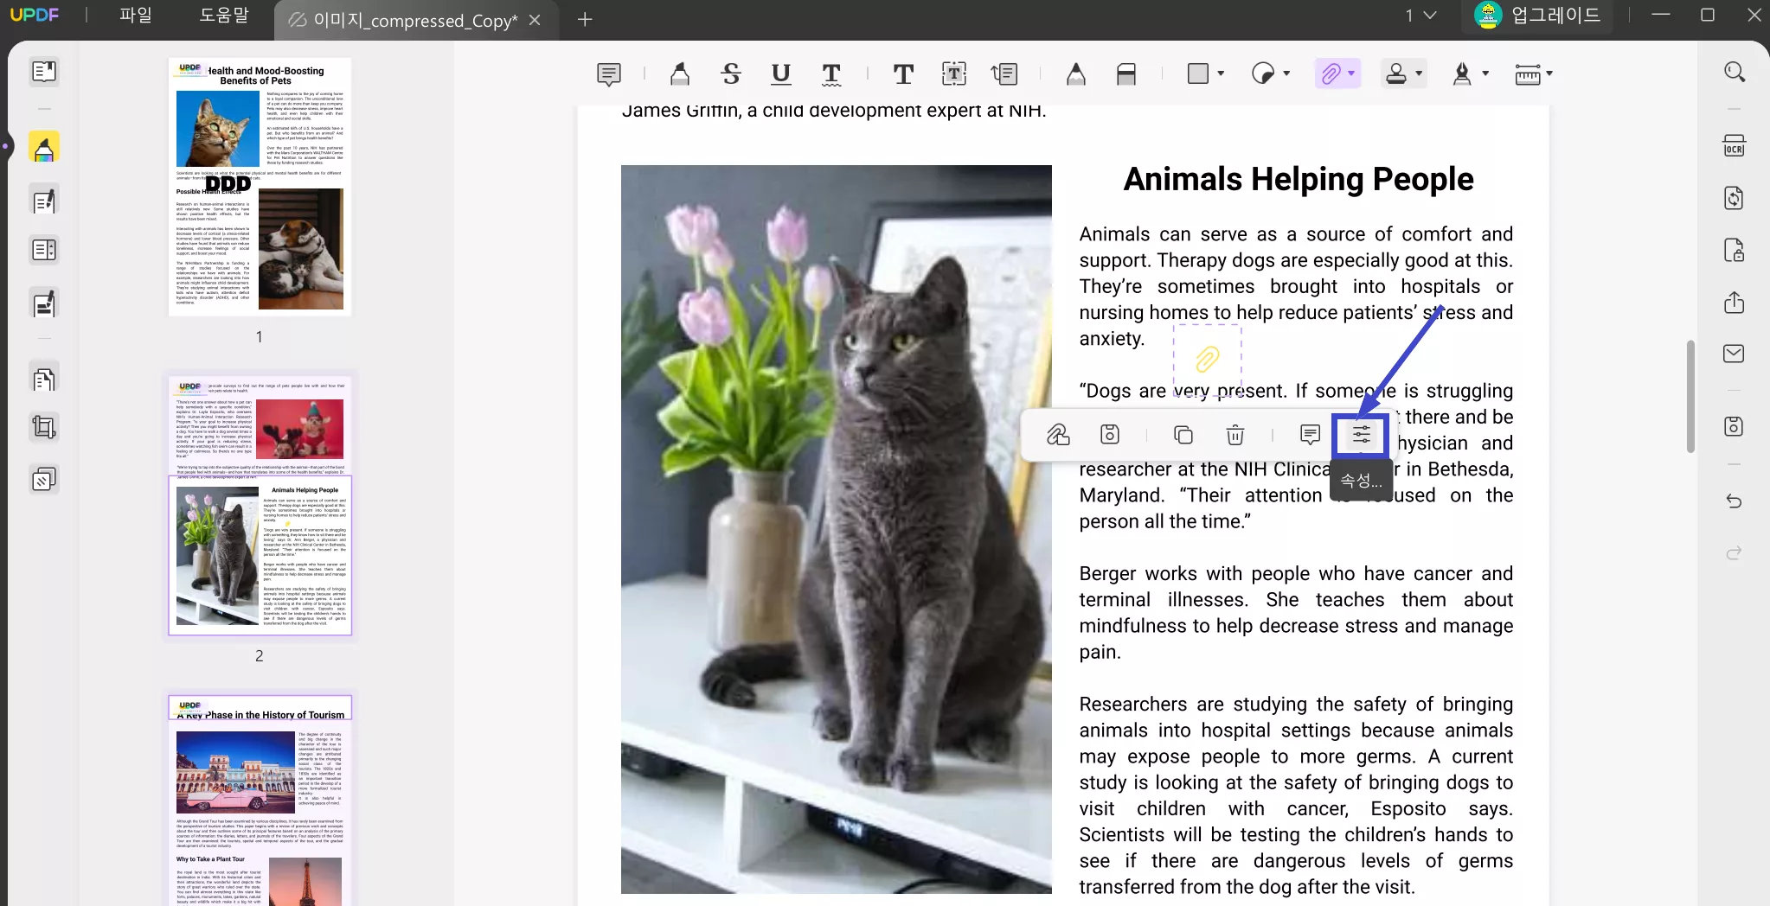1770x906 pixels.
Task: Click the document vertical scrollbar
Action: (x=1690, y=396)
